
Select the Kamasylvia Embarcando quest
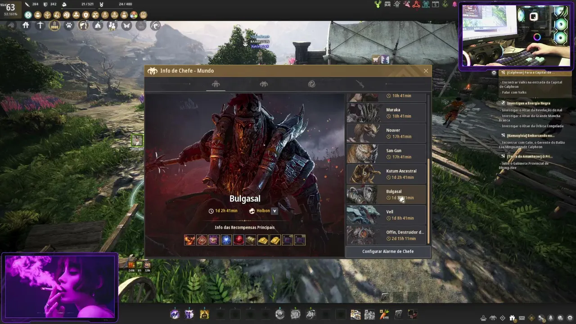[x=530, y=135]
